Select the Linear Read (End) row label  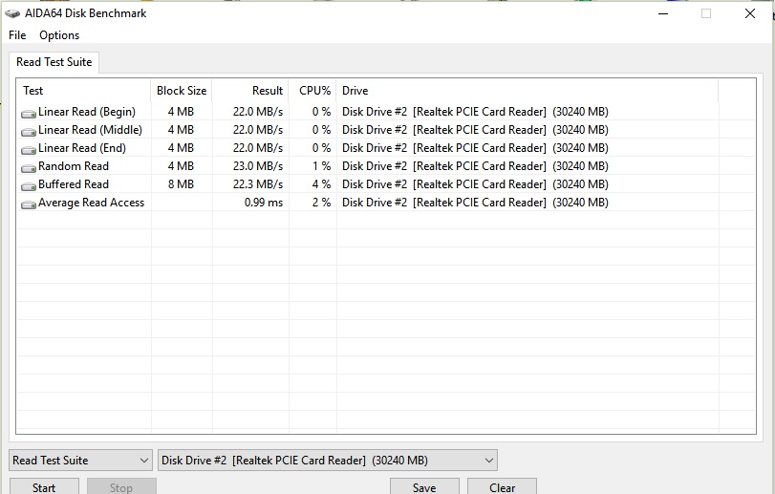(82, 148)
